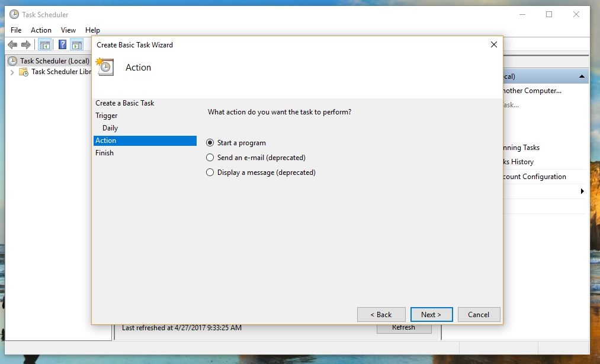Go to Create a Basic Task step

click(125, 103)
